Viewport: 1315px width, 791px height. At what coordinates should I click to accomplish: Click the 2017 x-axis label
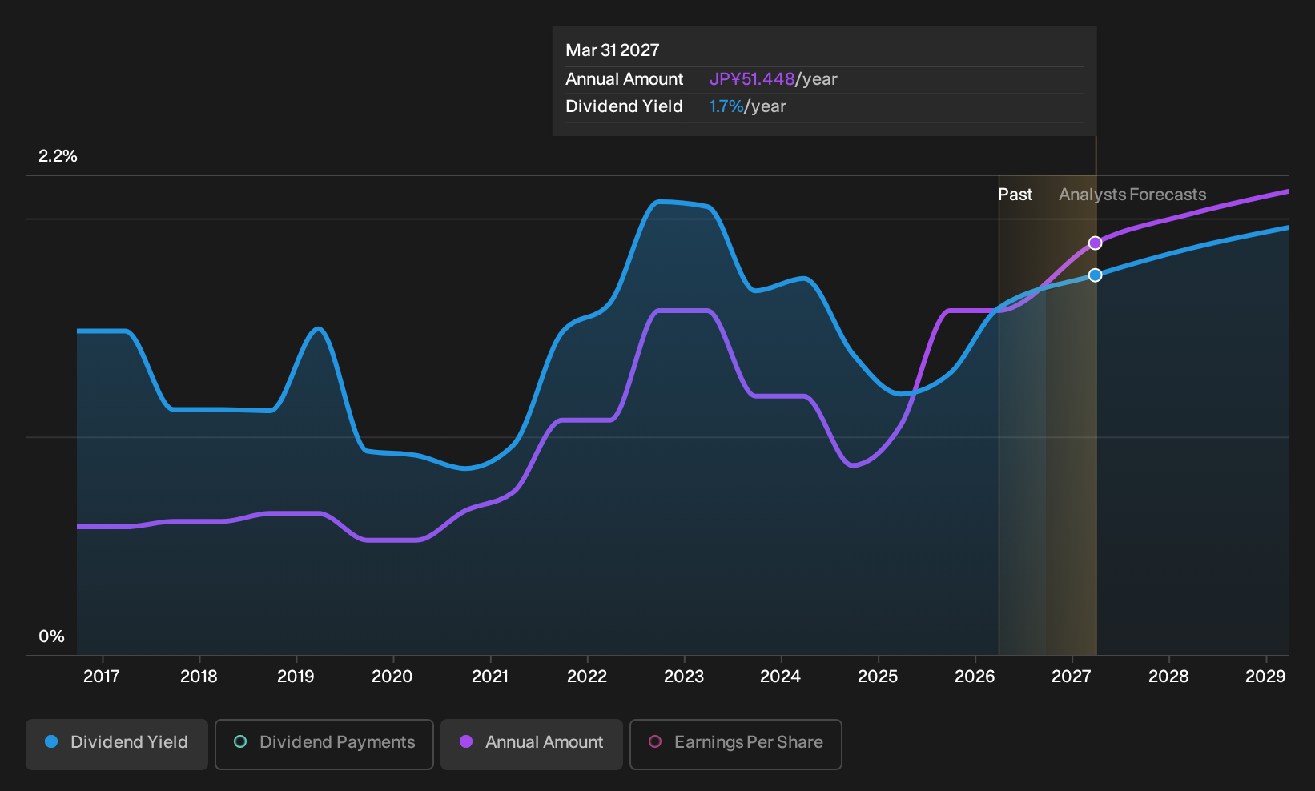click(102, 677)
